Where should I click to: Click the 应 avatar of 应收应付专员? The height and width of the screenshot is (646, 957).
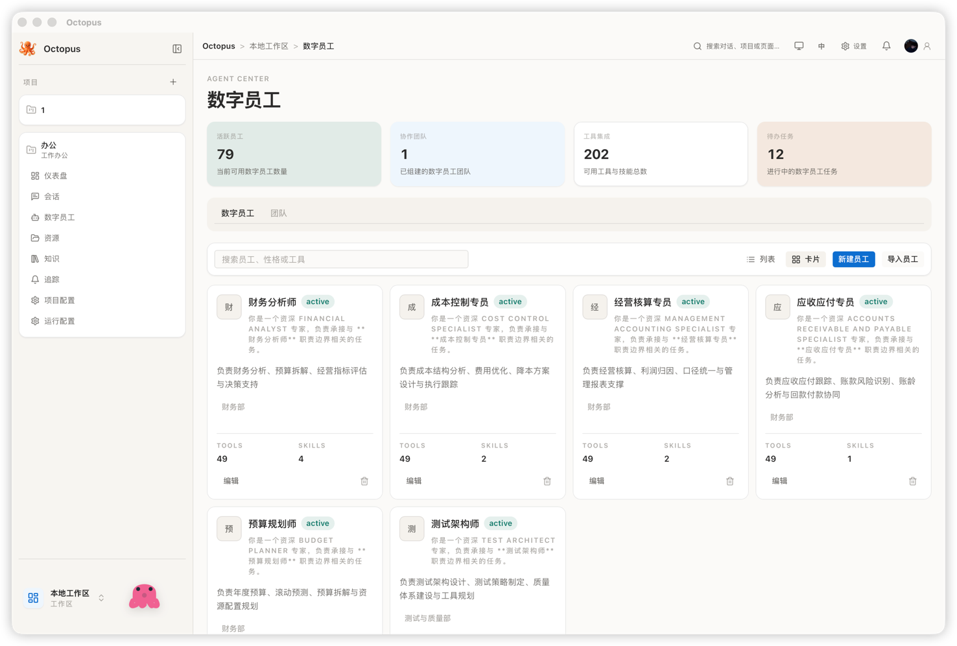(777, 307)
